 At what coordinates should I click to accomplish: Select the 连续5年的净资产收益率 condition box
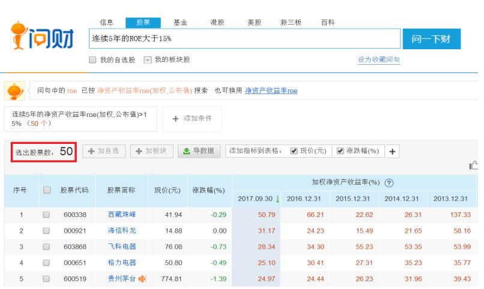tap(80, 119)
